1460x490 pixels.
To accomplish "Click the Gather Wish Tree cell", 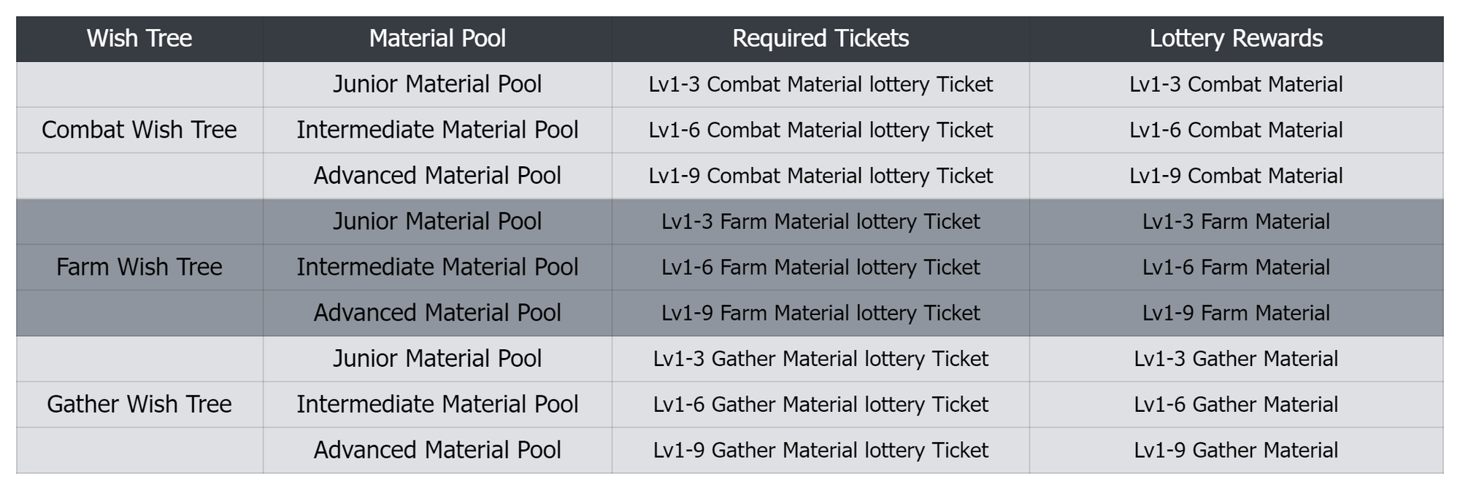I will pyautogui.click(x=139, y=404).
